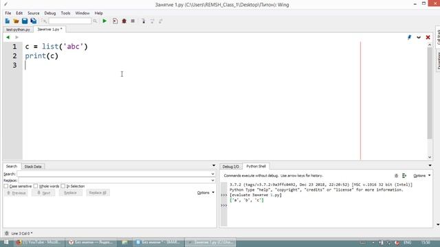440x247 pixels.
Task: Click the Step Out toolbar icon
Action: pos(160,21)
